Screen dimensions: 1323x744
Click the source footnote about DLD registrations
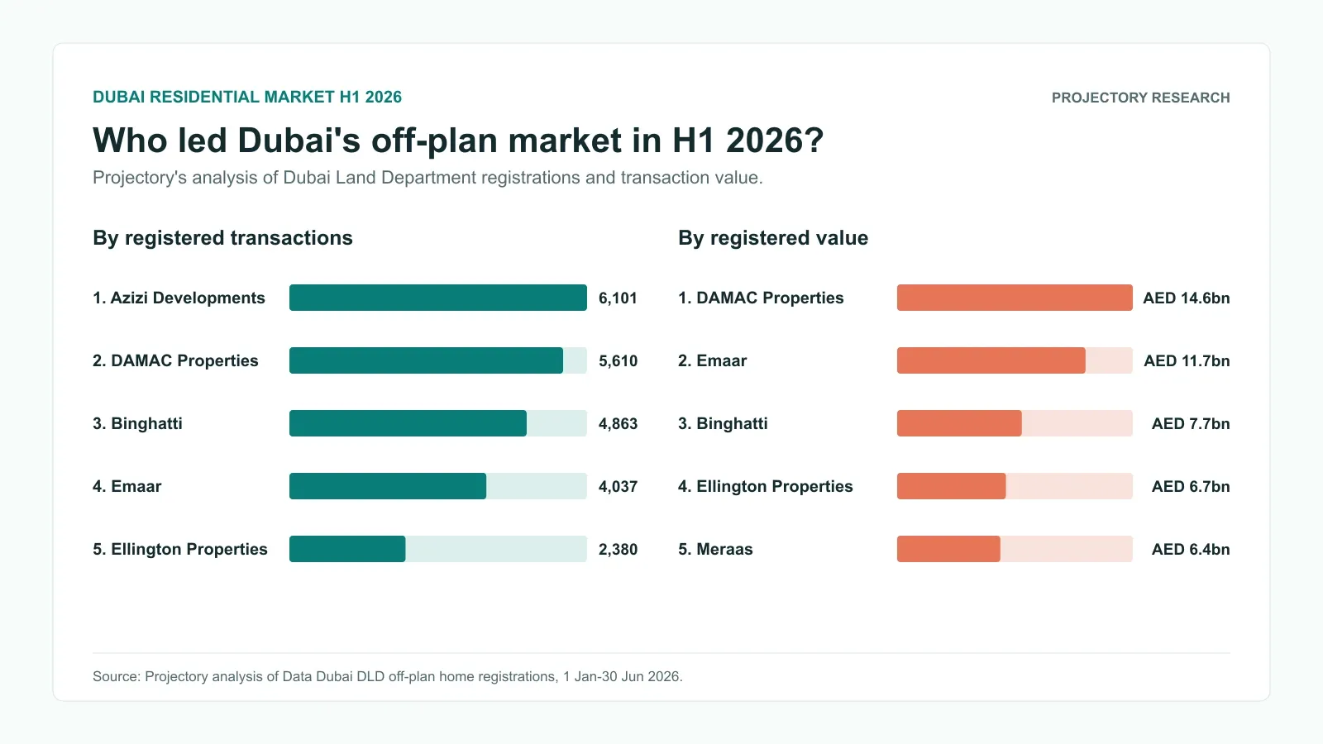coord(388,676)
